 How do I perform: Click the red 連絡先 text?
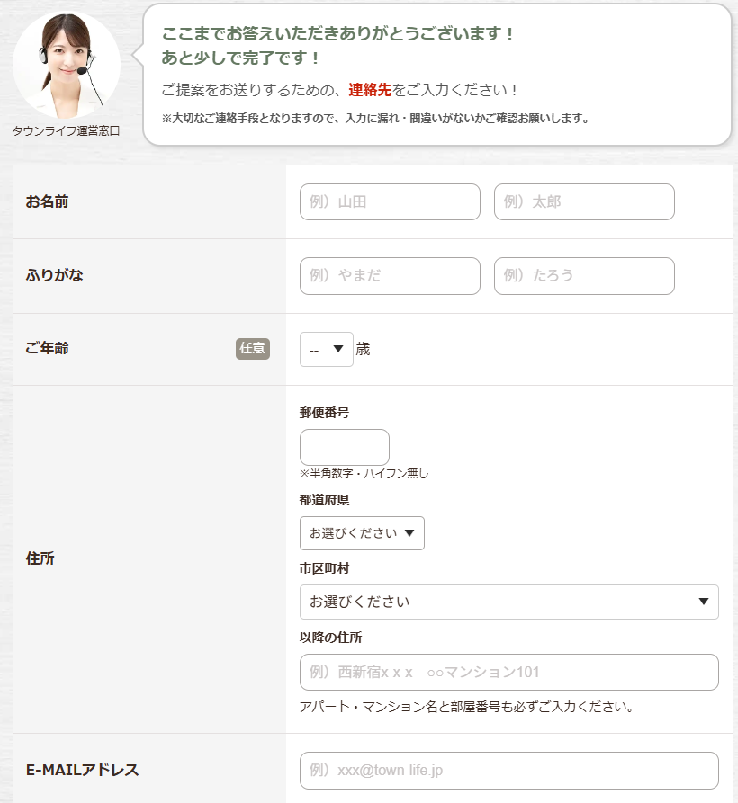[370, 91]
